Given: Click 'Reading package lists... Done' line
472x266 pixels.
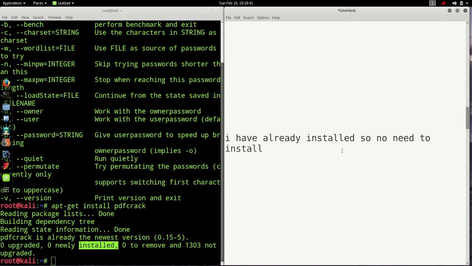Looking at the screenshot, I should click(x=57, y=214).
